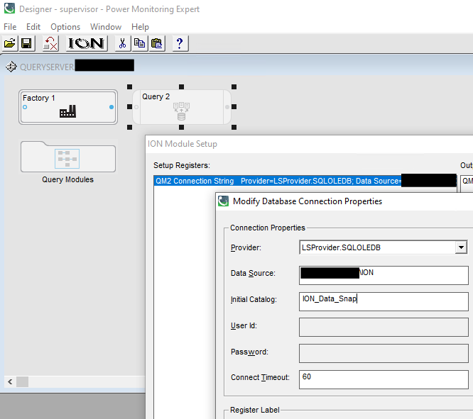Click the Reset/undo toolbar icon with red X
Screen dimensions: 473x419
50,43
